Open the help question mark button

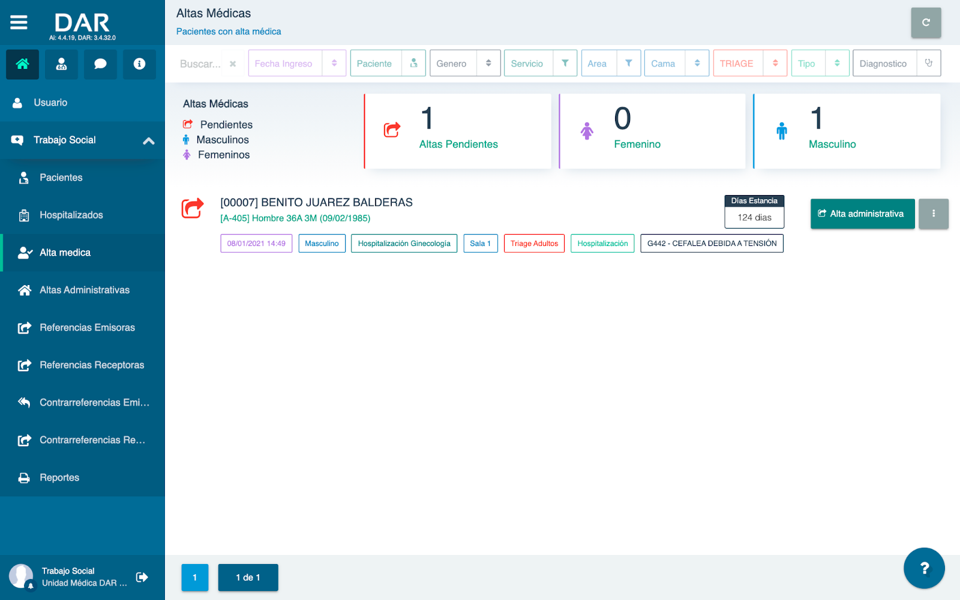(x=924, y=568)
